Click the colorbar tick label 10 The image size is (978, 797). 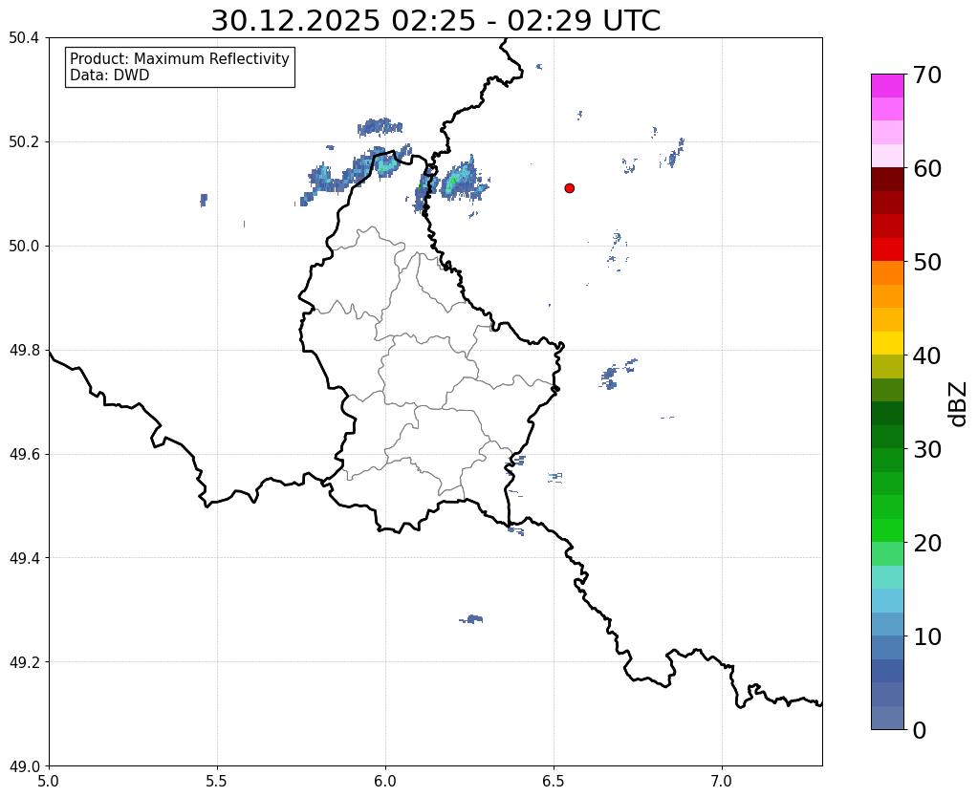click(927, 636)
